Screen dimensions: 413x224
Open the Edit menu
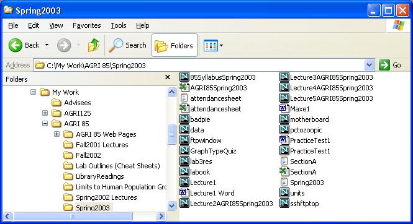(x=34, y=25)
